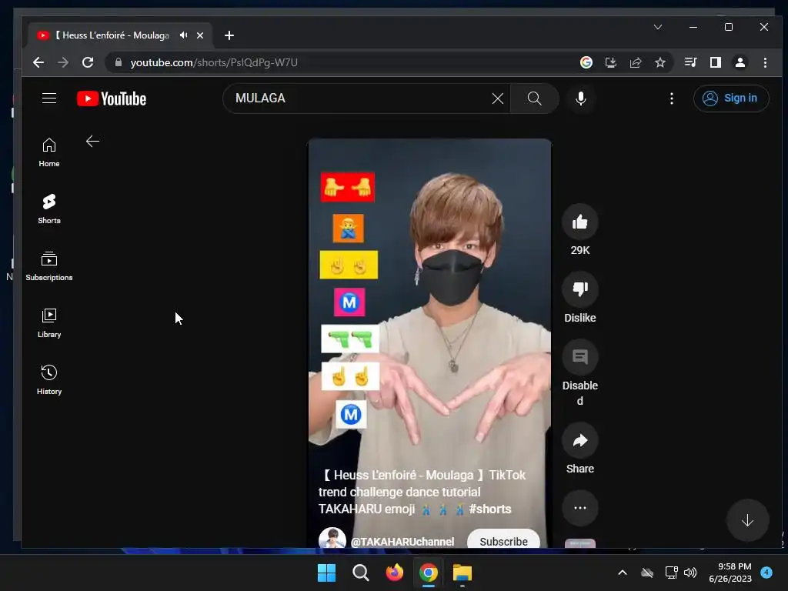Share this page from address bar
The width and height of the screenshot is (788, 591).
(635, 62)
